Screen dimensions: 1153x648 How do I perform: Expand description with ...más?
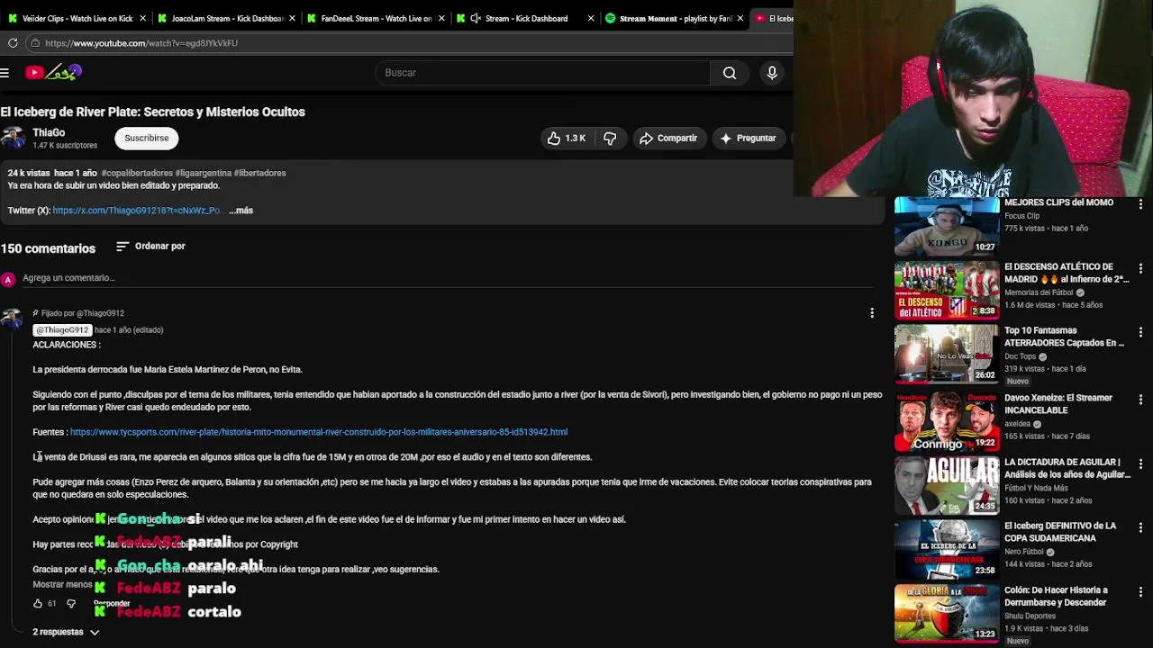pyautogui.click(x=241, y=211)
